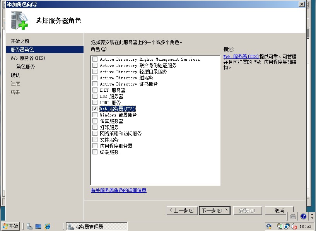Click the power plug tray icon
The width and height of the screenshot is (316, 231).
(x=280, y=226)
